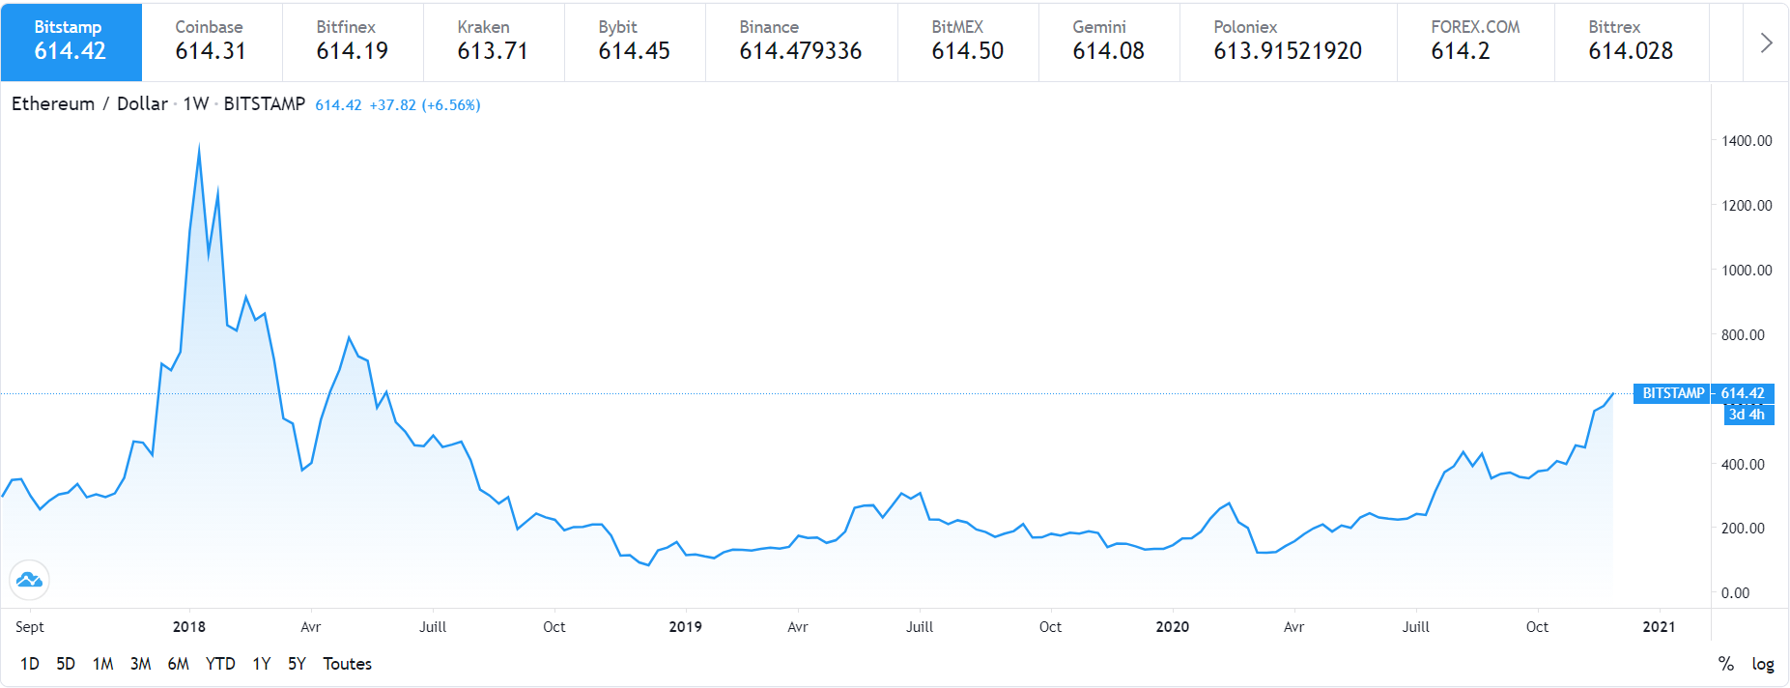Open the Poloniex exchange tab

click(x=1289, y=42)
